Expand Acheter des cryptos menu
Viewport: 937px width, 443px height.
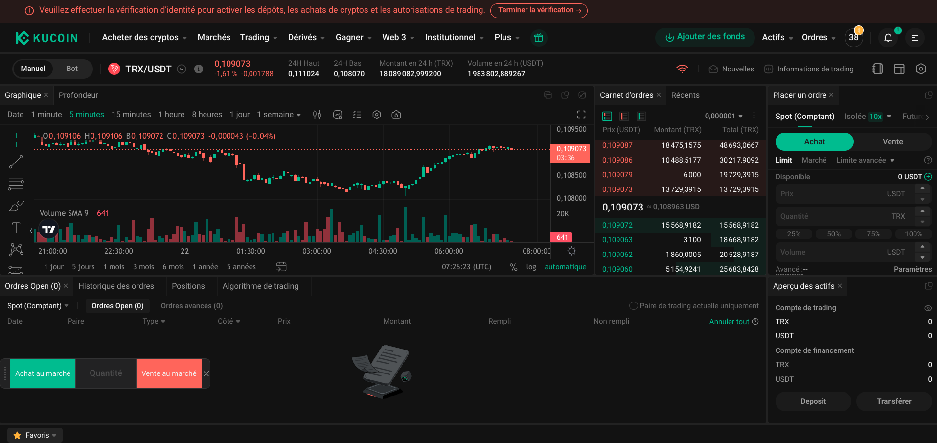pos(144,38)
